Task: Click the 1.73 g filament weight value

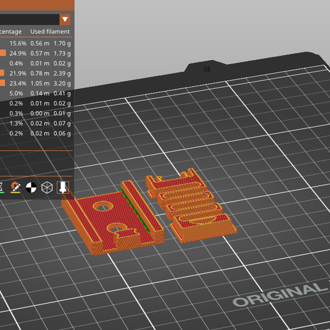Action: [62, 54]
